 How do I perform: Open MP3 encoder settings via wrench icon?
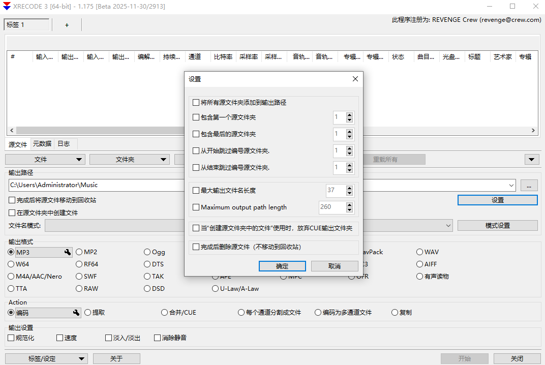pyautogui.click(x=68, y=252)
